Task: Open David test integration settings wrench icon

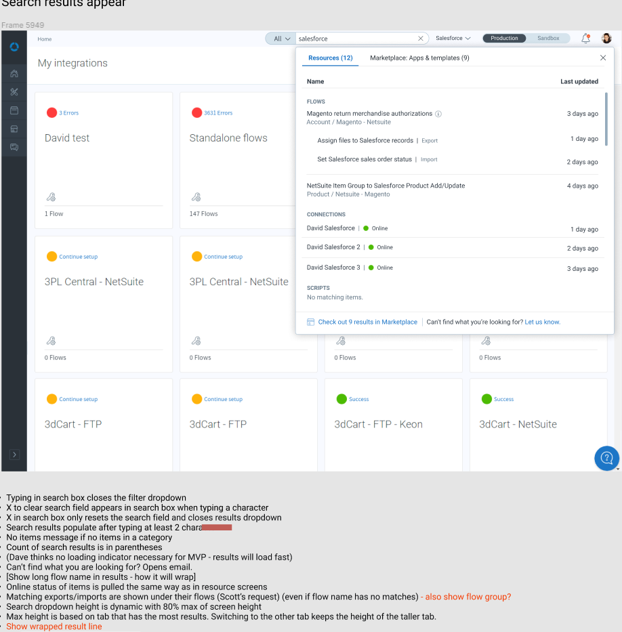Action: coord(51,197)
